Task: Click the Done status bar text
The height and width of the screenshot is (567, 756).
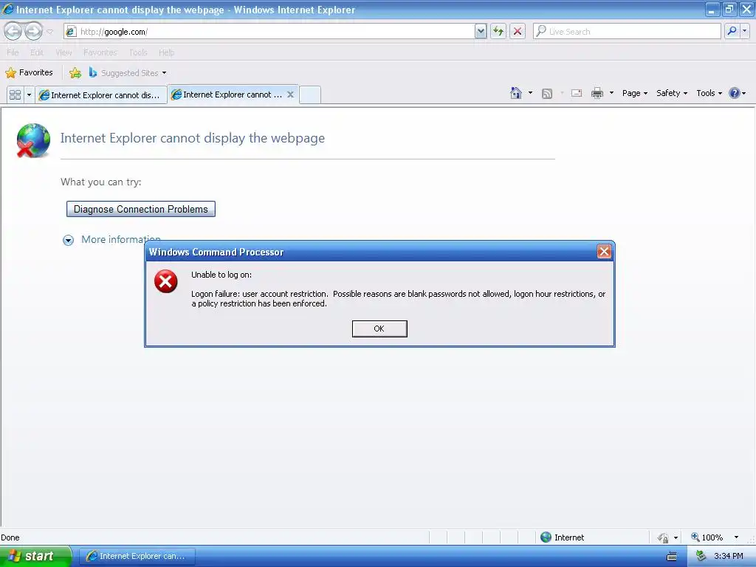Action: point(10,537)
